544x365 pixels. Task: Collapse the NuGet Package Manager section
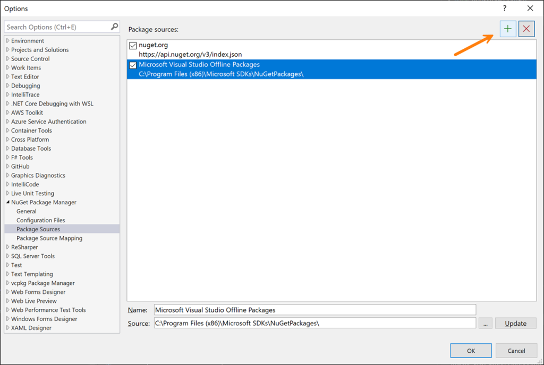point(7,202)
